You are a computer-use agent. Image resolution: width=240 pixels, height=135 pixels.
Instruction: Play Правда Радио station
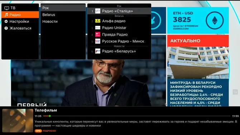[119, 34]
